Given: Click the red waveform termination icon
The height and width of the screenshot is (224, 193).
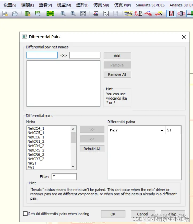Looking at the screenshot, I should click(148, 14).
